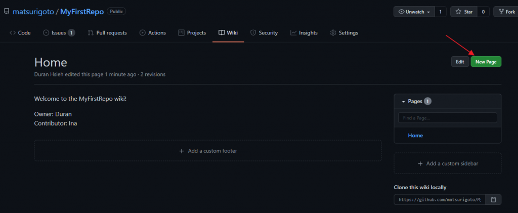Click the Home page heading
Screen dimensions: 518x213
click(x=51, y=62)
